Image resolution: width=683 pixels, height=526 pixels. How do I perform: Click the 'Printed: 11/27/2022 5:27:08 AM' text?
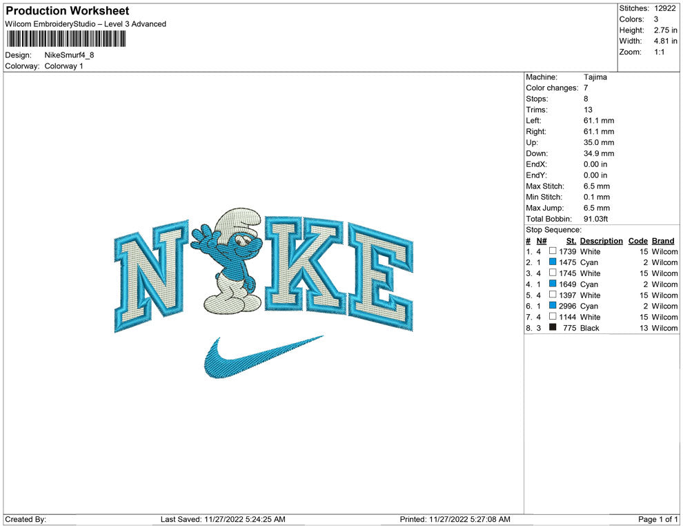coord(455,519)
